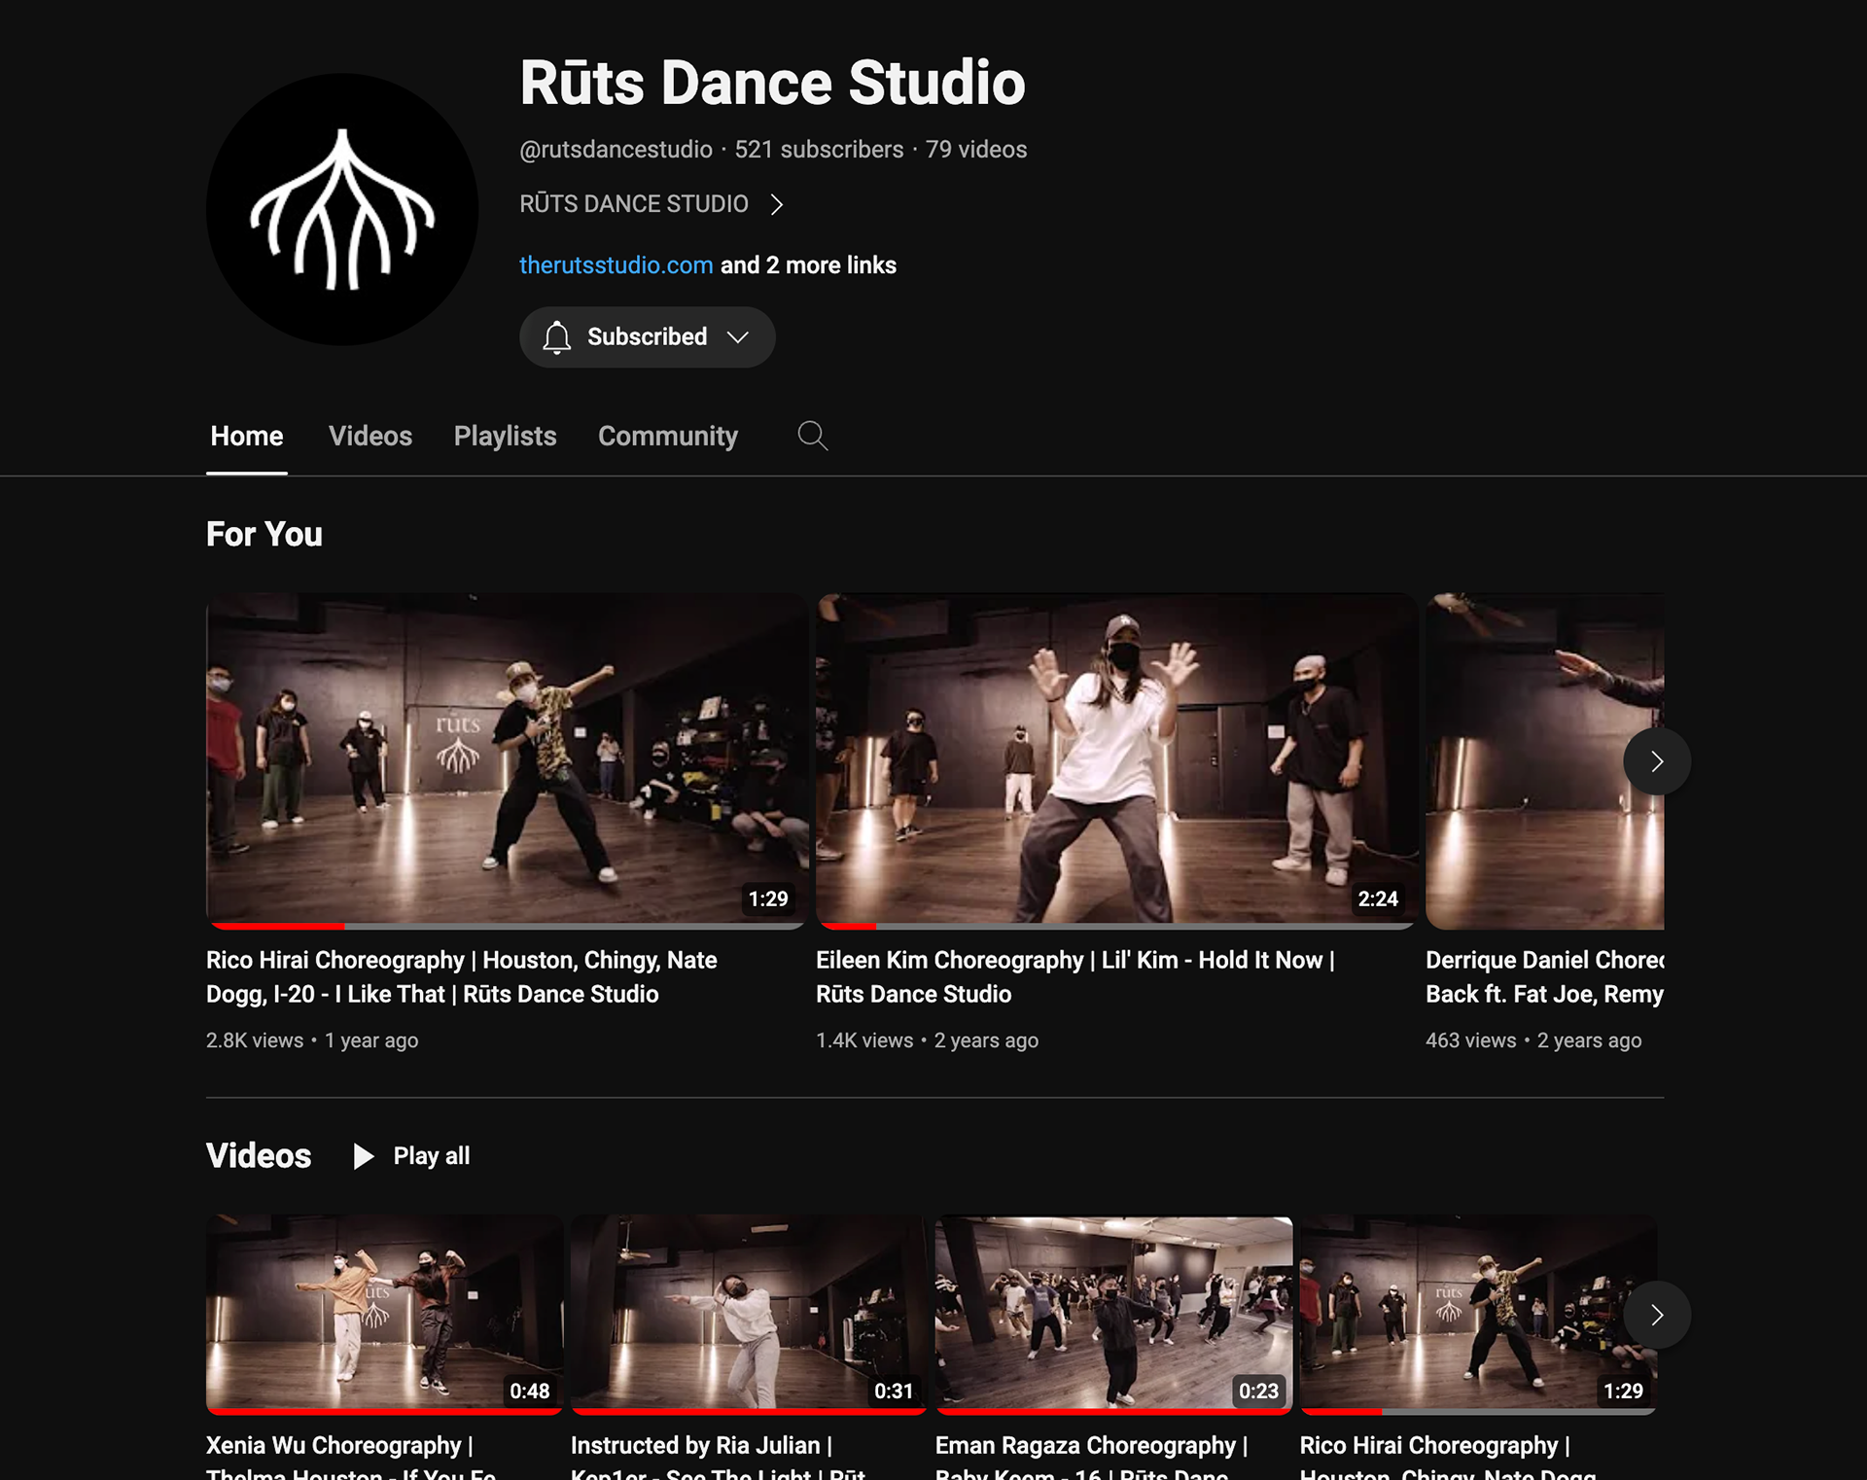Click the Rūts Dance Studio channel avatar
This screenshot has height=1480, width=1867.
[x=341, y=209]
